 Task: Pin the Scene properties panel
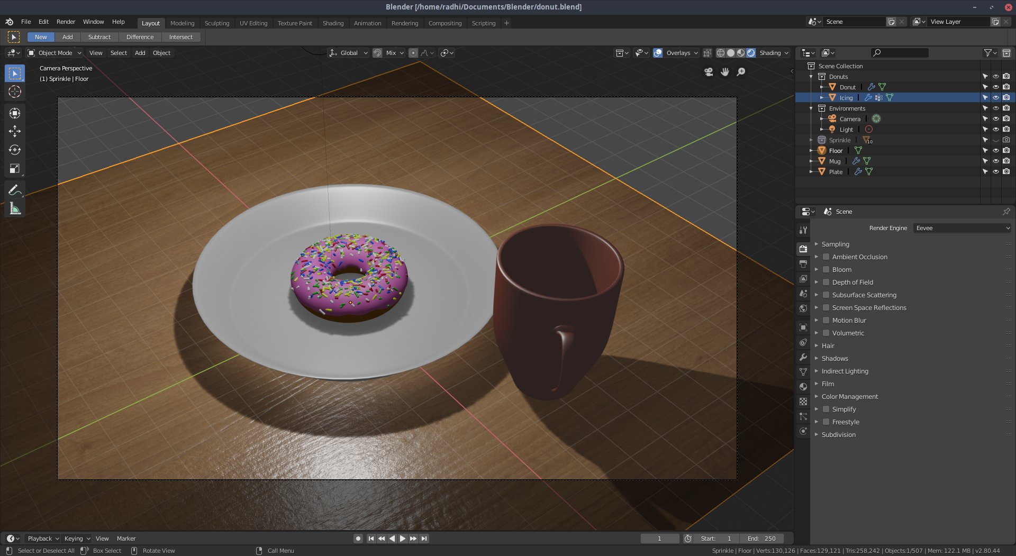point(1006,212)
